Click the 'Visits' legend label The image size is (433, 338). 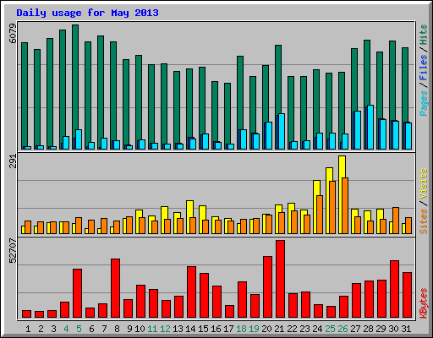(424, 183)
